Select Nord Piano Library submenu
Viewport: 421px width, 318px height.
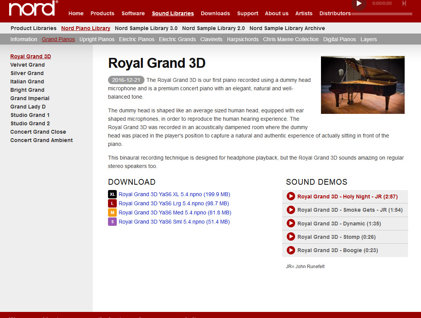point(86,28)
